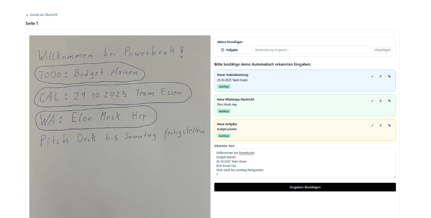The image size is (431, 218).
Task: Go back via Zurück zur Übersicht link
Action: point(42,15)
